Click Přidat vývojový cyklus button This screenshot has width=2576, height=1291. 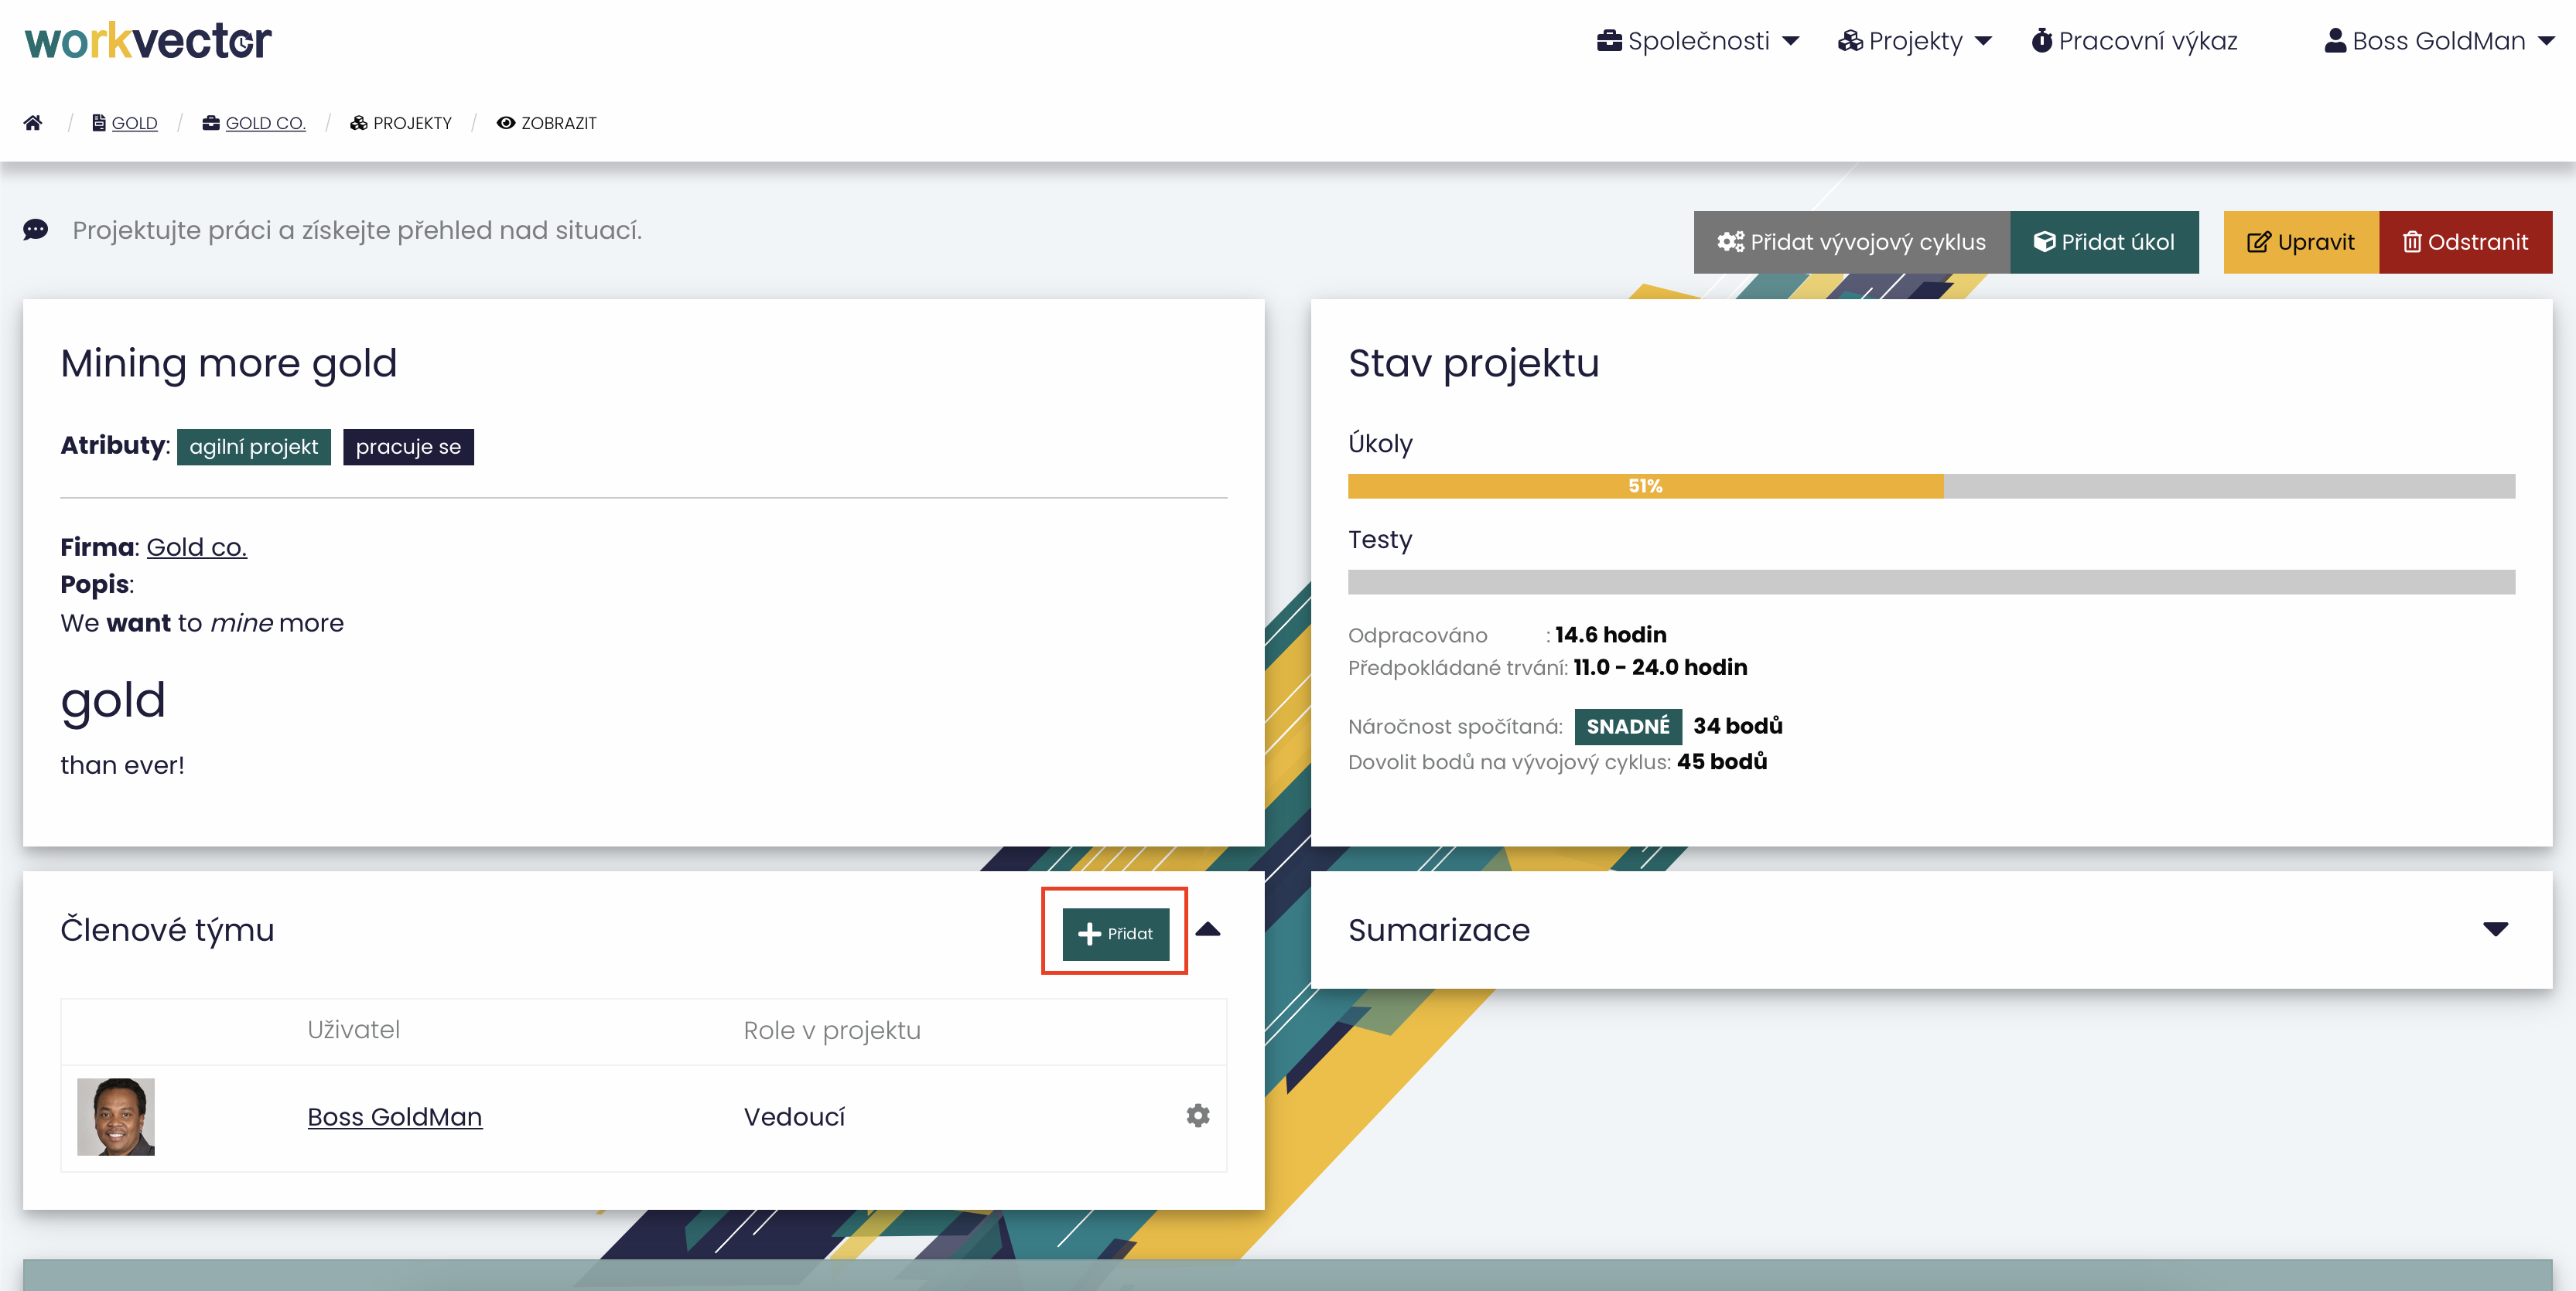[x=1851, y=242]
